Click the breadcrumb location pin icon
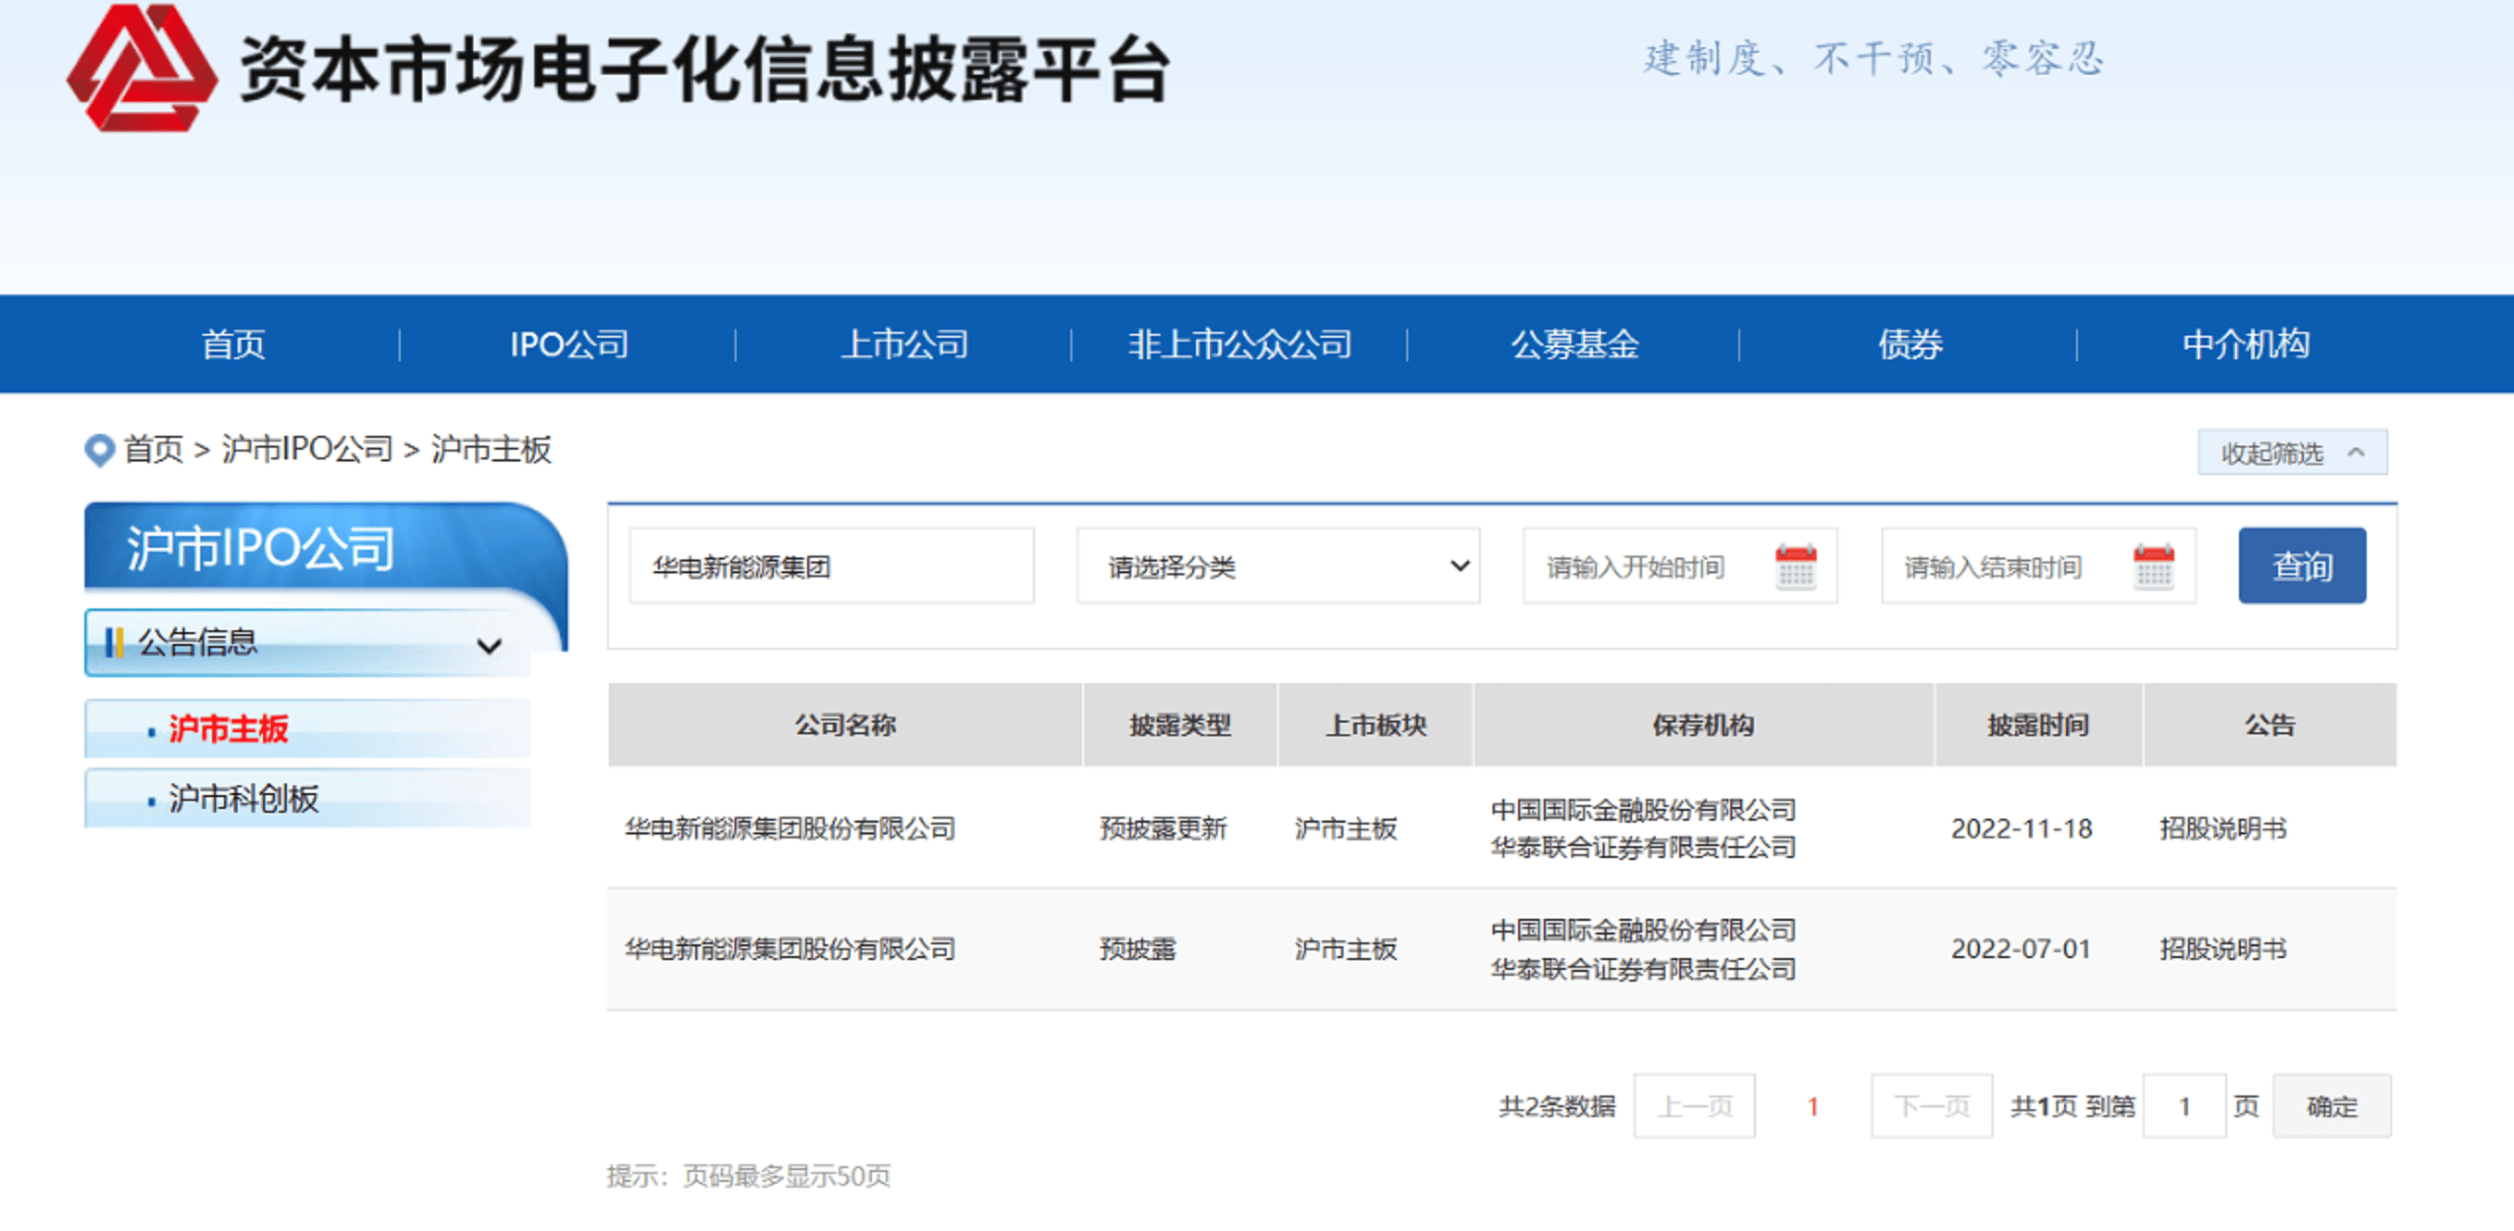Viewport: 2514px width, 1231px height. (x=99, y=451)
